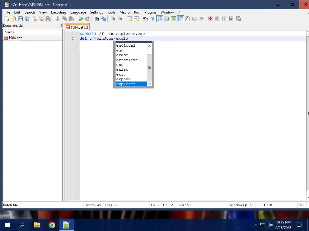Choose 'endlocal' in the autocomplete list
The image size is (309, 231).
131,45
